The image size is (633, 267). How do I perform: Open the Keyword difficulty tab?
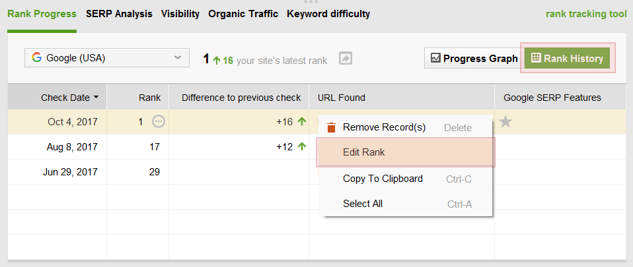tap(328, 14)
